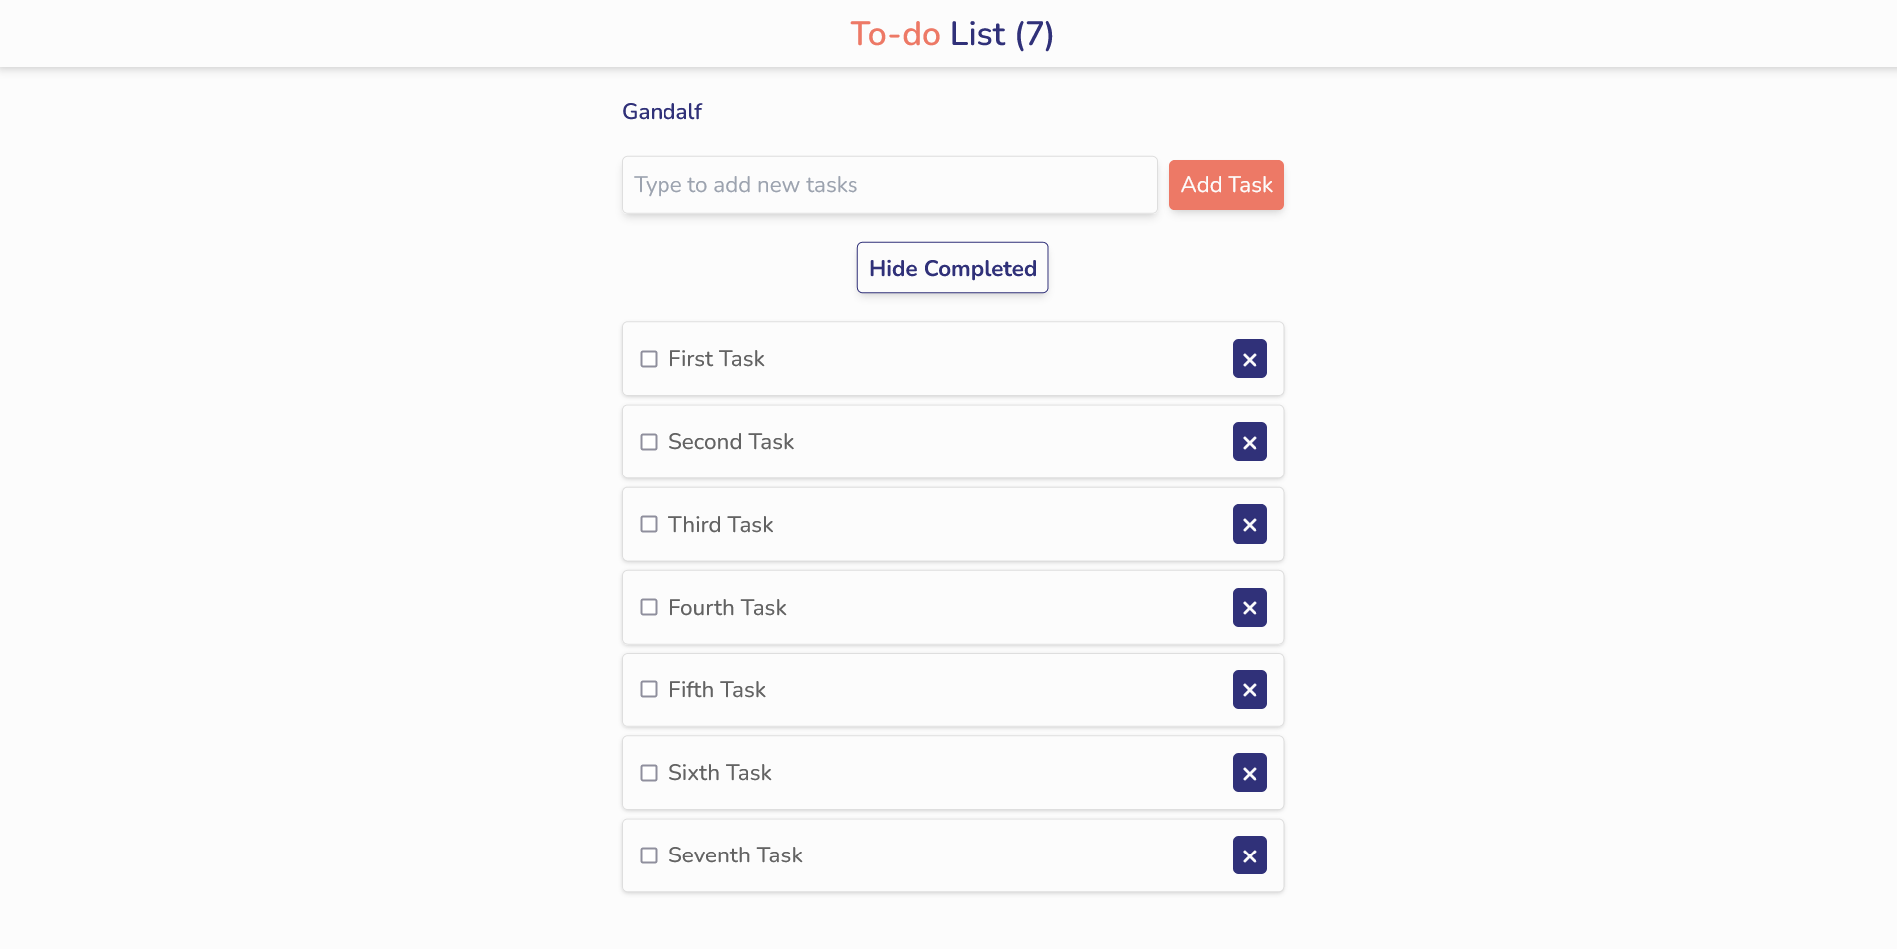The image size is (1897, 949).
Task: Delete the First Task using its X icon
Action: tap(1250, 358)
